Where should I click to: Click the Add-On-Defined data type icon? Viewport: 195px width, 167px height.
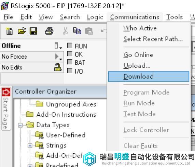tap(39, 155)
